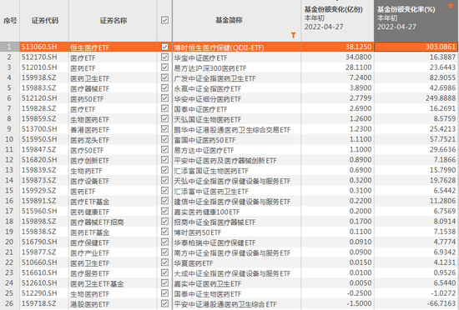Click the orange star icon in header

click(451, 6)
